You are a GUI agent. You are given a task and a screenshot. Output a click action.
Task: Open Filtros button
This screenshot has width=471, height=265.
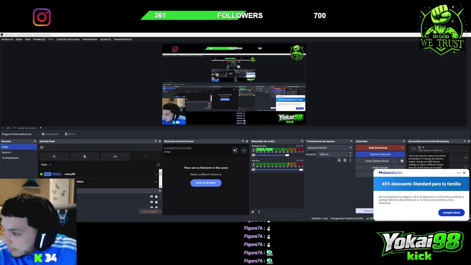pos(70,134)
